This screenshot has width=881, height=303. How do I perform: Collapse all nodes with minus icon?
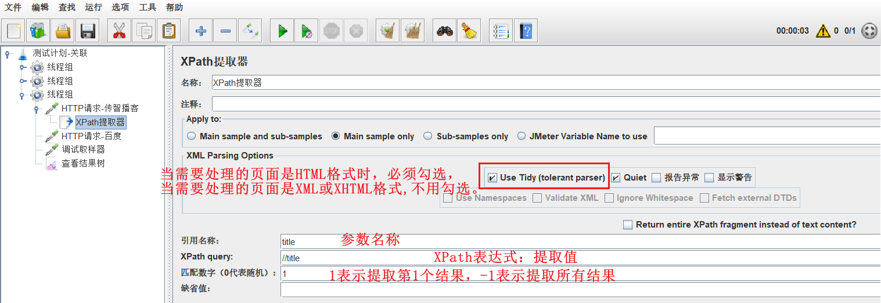[225, 31]
